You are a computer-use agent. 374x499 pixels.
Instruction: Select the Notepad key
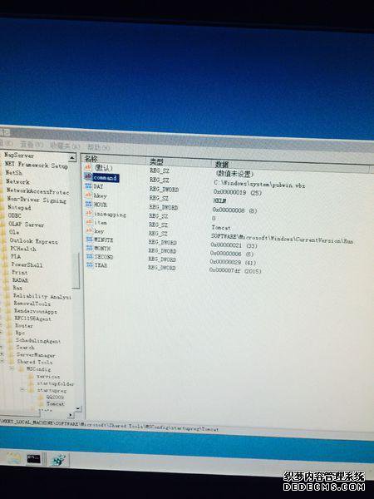point(19,207)
